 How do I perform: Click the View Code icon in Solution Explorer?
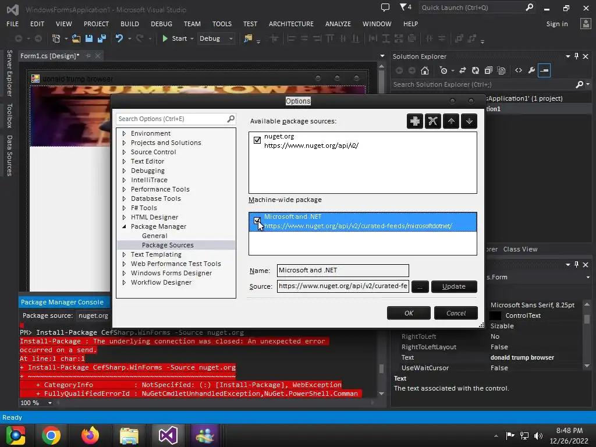click(x=519, y=70)
